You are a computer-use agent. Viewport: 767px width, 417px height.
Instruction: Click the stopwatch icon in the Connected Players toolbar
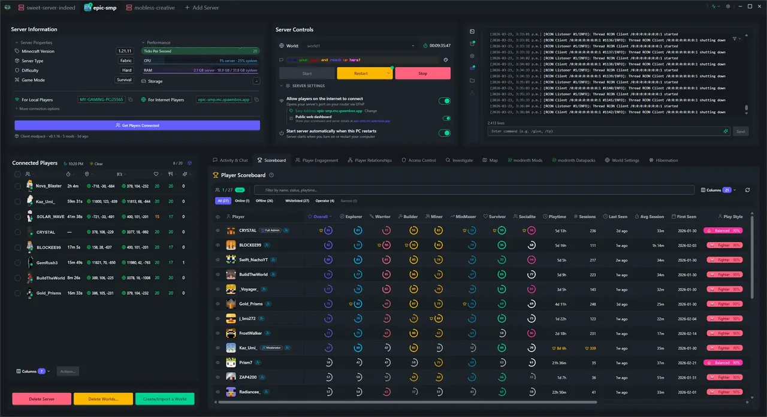pyautogui.click(x=68, y=174)
